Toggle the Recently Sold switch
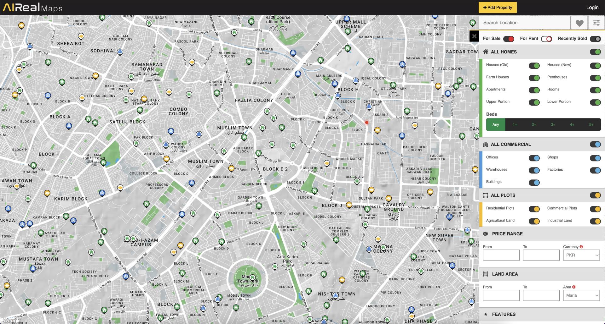 click(595, 39)
